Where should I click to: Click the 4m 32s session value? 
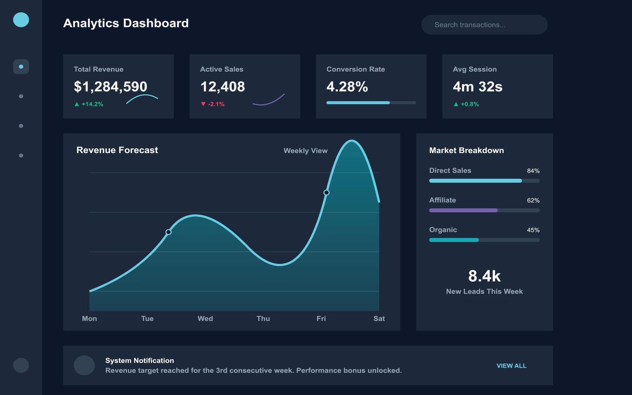click(x=478, y=87)
